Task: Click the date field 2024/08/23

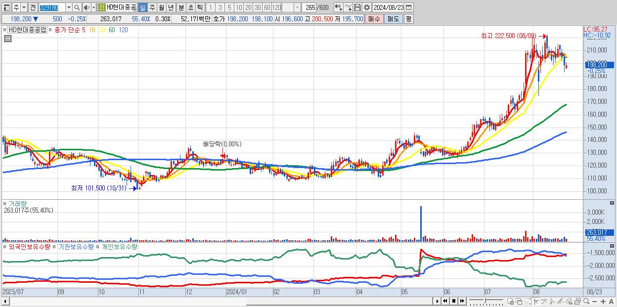Action: point(389,7)
